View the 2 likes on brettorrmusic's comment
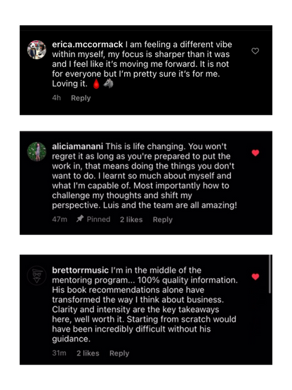This screenshot has width=292, height=390. 88,353
